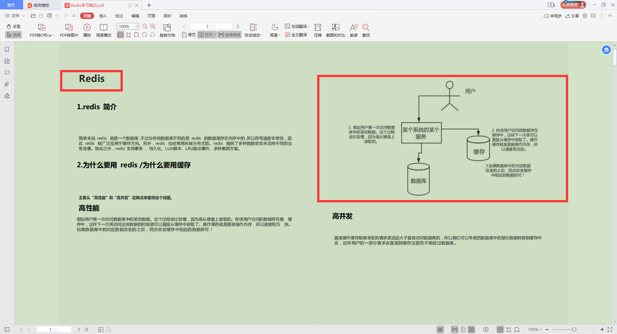
Task: Click the PDF转图片 icon
Action: pos(69,27)
